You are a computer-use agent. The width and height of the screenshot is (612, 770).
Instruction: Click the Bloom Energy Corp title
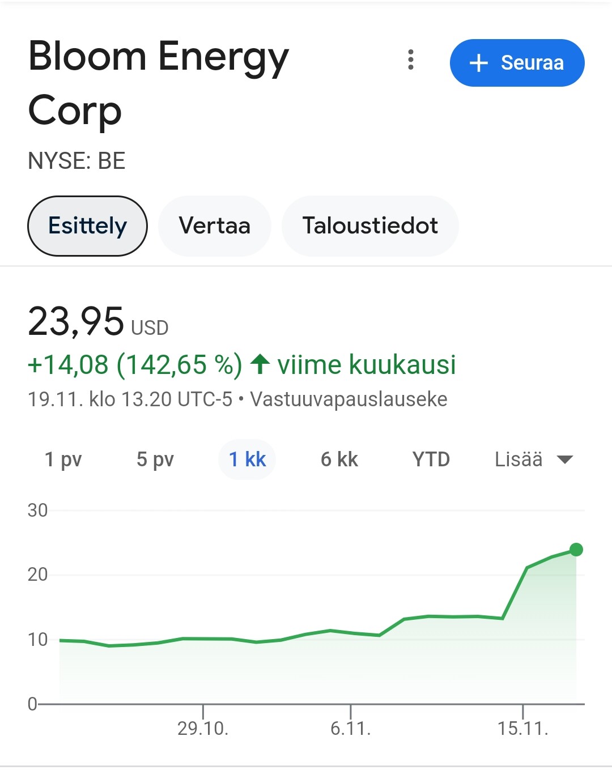(x=159, y=83)
